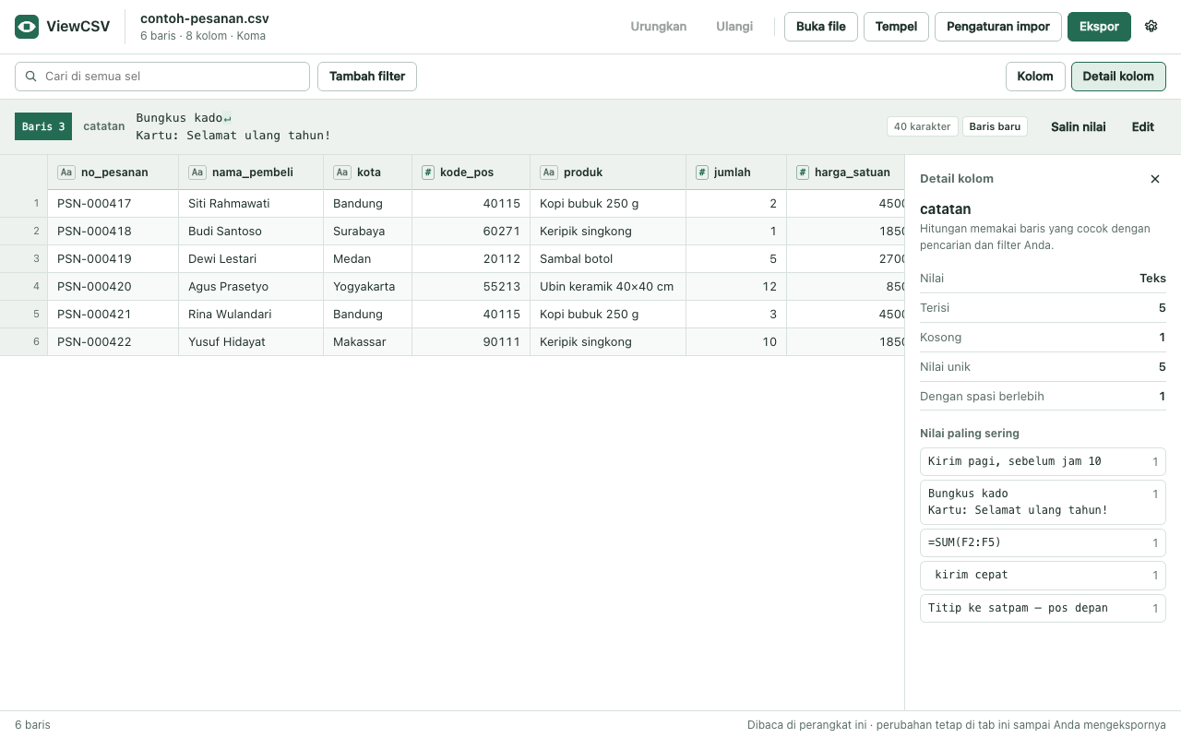Click the Baris 3 label

click(43, 126)
